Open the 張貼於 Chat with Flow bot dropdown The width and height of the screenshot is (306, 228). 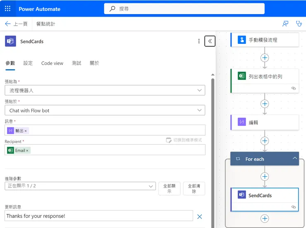(x=105, y=110)
